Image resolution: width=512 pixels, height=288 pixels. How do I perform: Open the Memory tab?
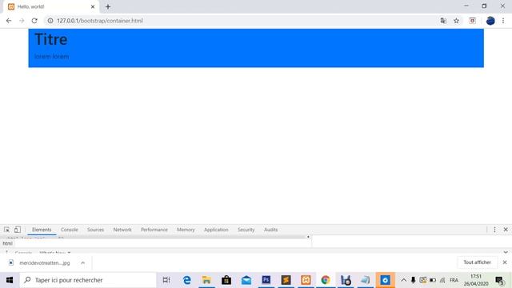tap(186, 230)
